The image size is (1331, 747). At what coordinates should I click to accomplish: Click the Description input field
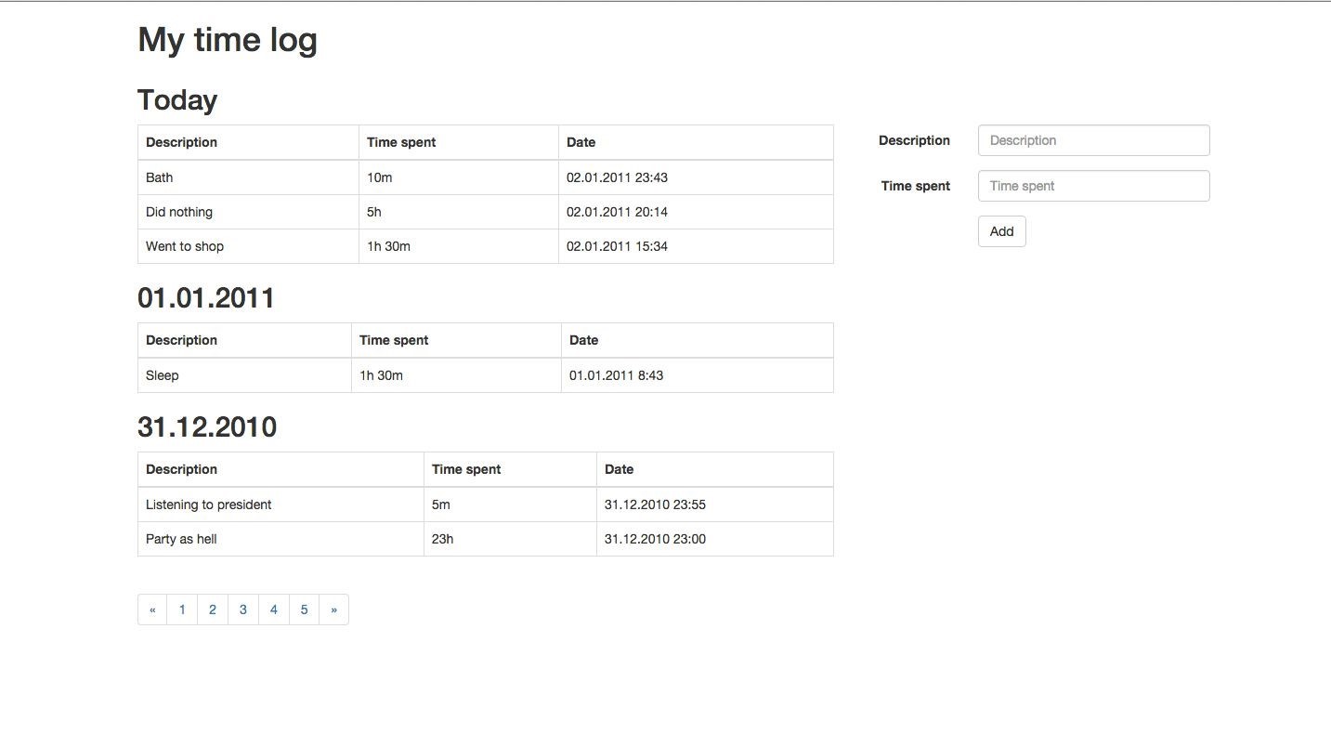1093,139
